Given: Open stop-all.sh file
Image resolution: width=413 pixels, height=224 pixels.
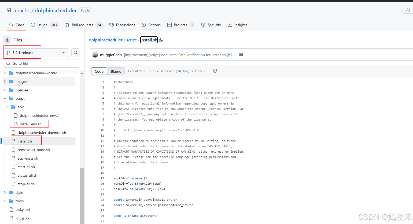Looking at the screenshot, I should point(26,184).
